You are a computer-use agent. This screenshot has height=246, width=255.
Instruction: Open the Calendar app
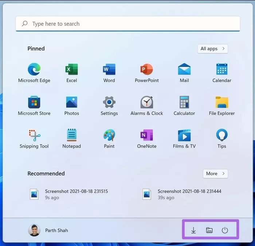pyautogui.click(x=222, y=73)
